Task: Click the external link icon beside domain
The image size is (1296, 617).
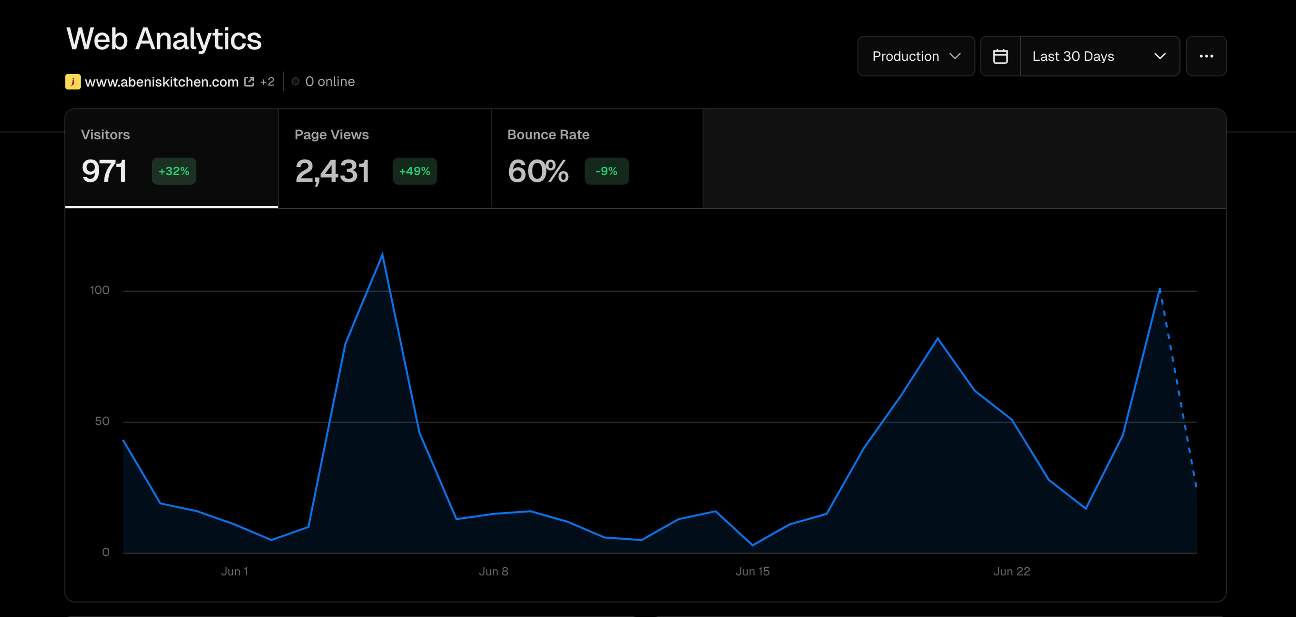Action: (x=249, y=82)
